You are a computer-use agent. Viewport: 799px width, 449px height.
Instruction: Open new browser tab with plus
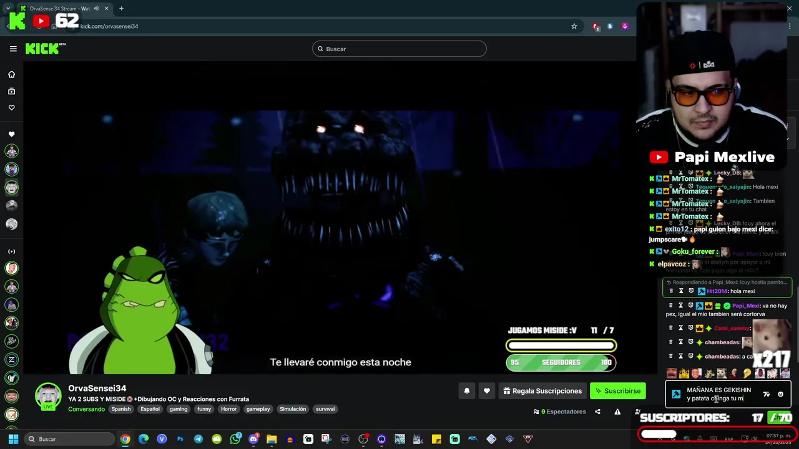[x=121, y=8]
